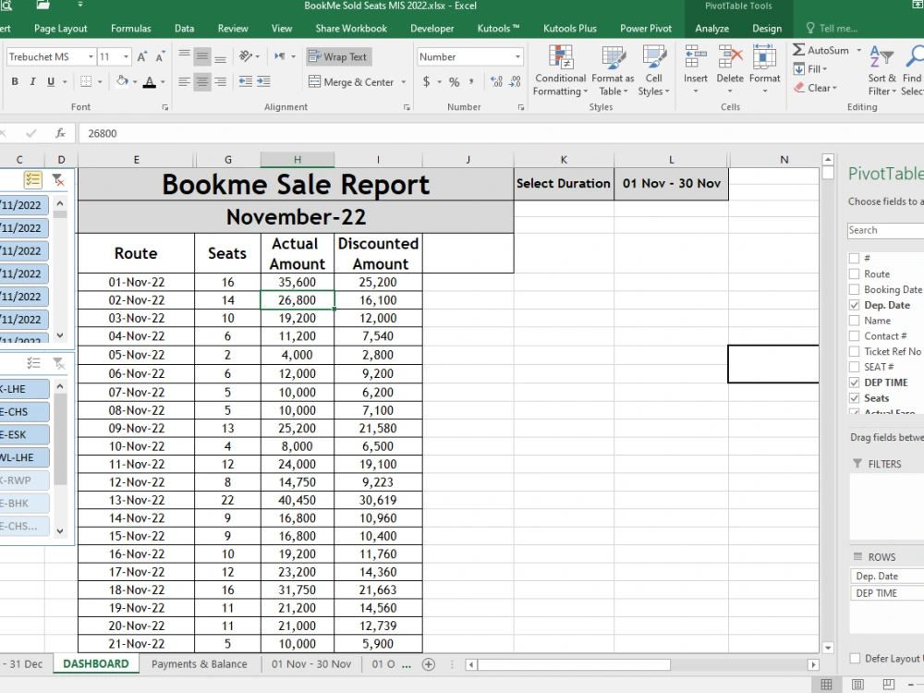Open the Format cells menu

point(765,69)
